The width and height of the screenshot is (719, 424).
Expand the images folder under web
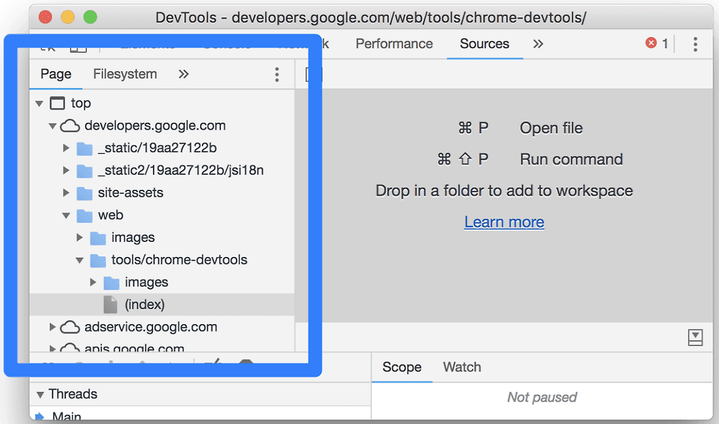point(79,237)
